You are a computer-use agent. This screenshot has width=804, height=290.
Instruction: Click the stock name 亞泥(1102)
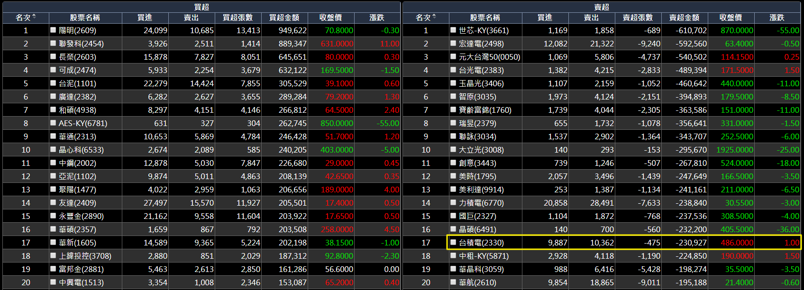click(x=77, y=176)
